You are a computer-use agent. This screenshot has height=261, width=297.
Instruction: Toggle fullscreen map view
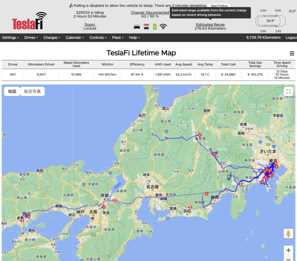288,91
